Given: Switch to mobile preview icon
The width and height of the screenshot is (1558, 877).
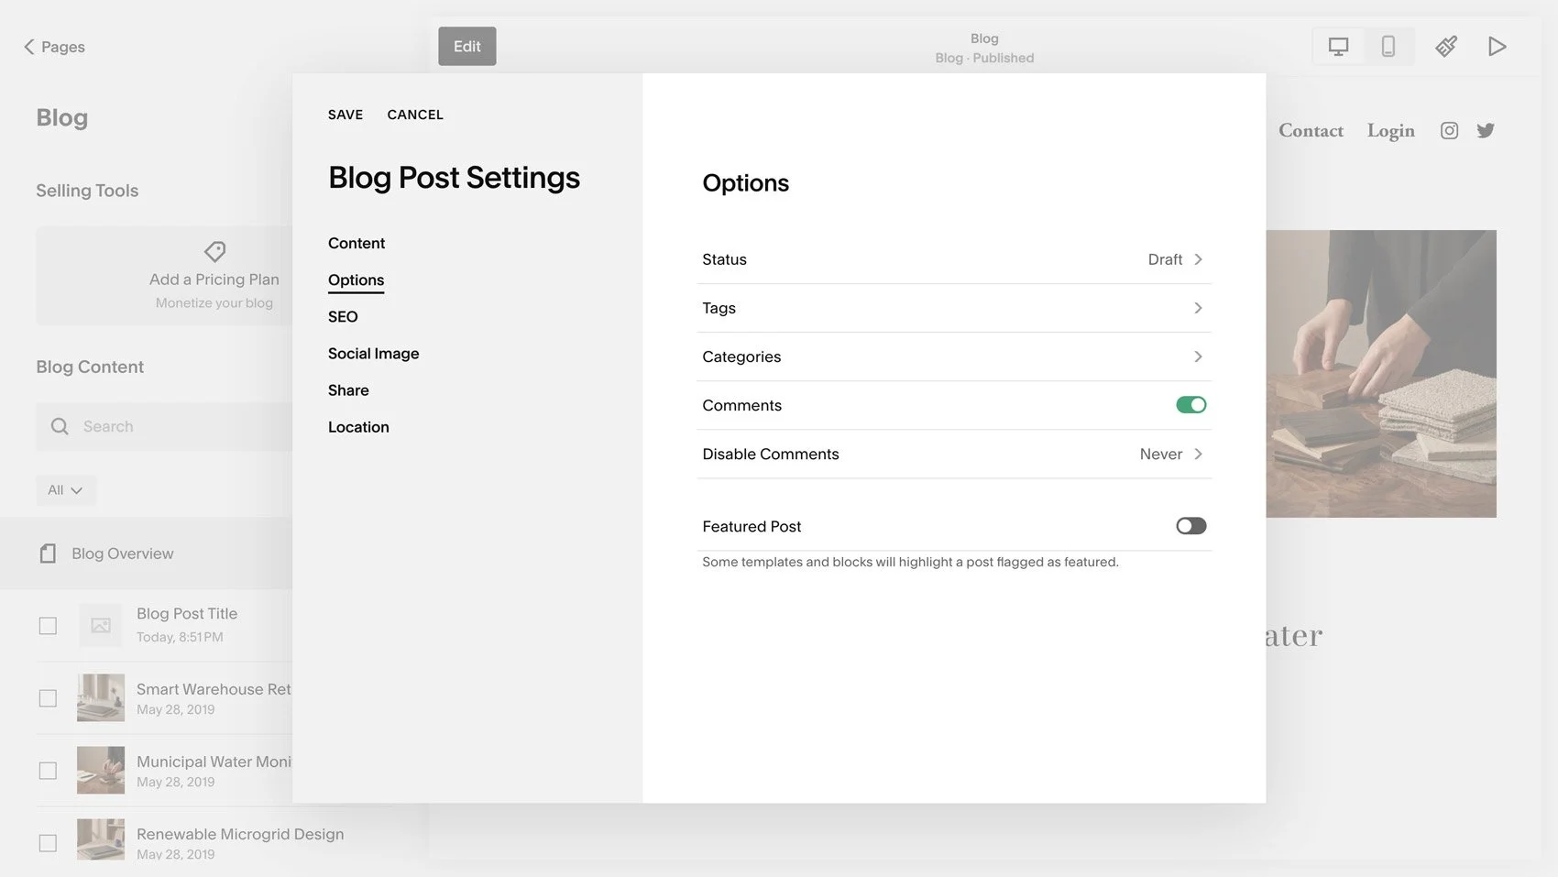Looking at the screenshot, I should 1388,47.
